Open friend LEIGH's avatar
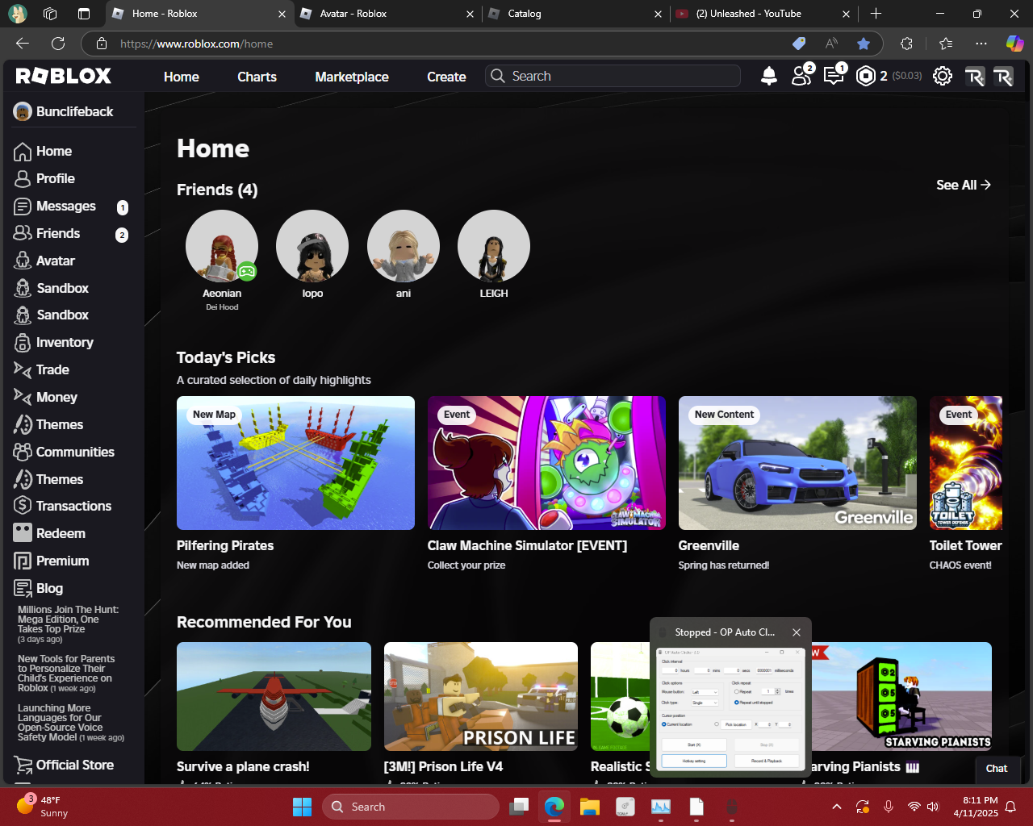The width and height of the screenshot is (1033, 826). pyautogui.click(x=494, y=246)
